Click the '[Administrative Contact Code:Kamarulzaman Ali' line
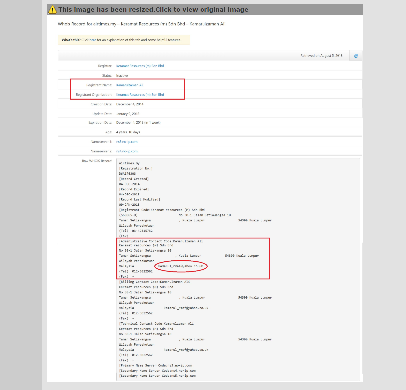The image size is (406, 390). 161,241
